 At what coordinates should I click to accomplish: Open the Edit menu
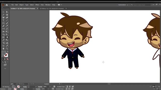point(16,5)
